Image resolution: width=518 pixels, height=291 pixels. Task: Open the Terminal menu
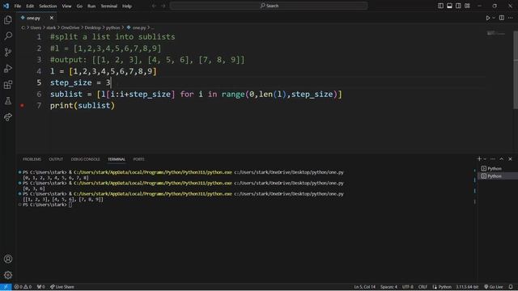(109, 6)
